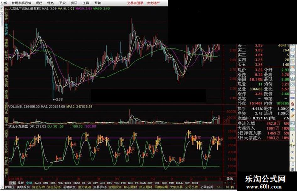
Task: Select the TRIX indicator
Action: point(68,183)
